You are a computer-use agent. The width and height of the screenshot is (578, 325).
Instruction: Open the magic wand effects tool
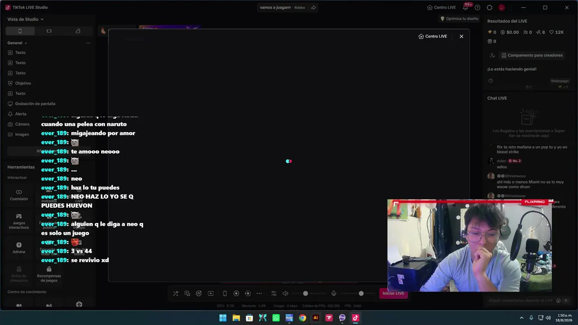point(176,293)
